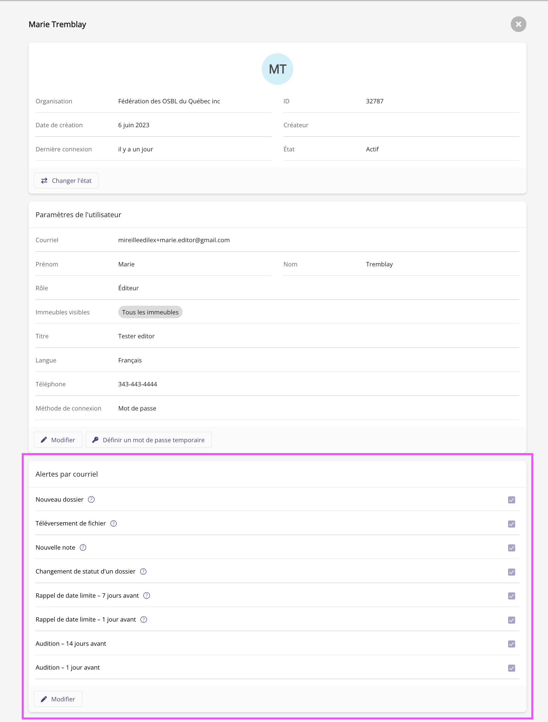Click the MT avatar circle
This screenshot has width=548, height=722.
tap(277, 69)
